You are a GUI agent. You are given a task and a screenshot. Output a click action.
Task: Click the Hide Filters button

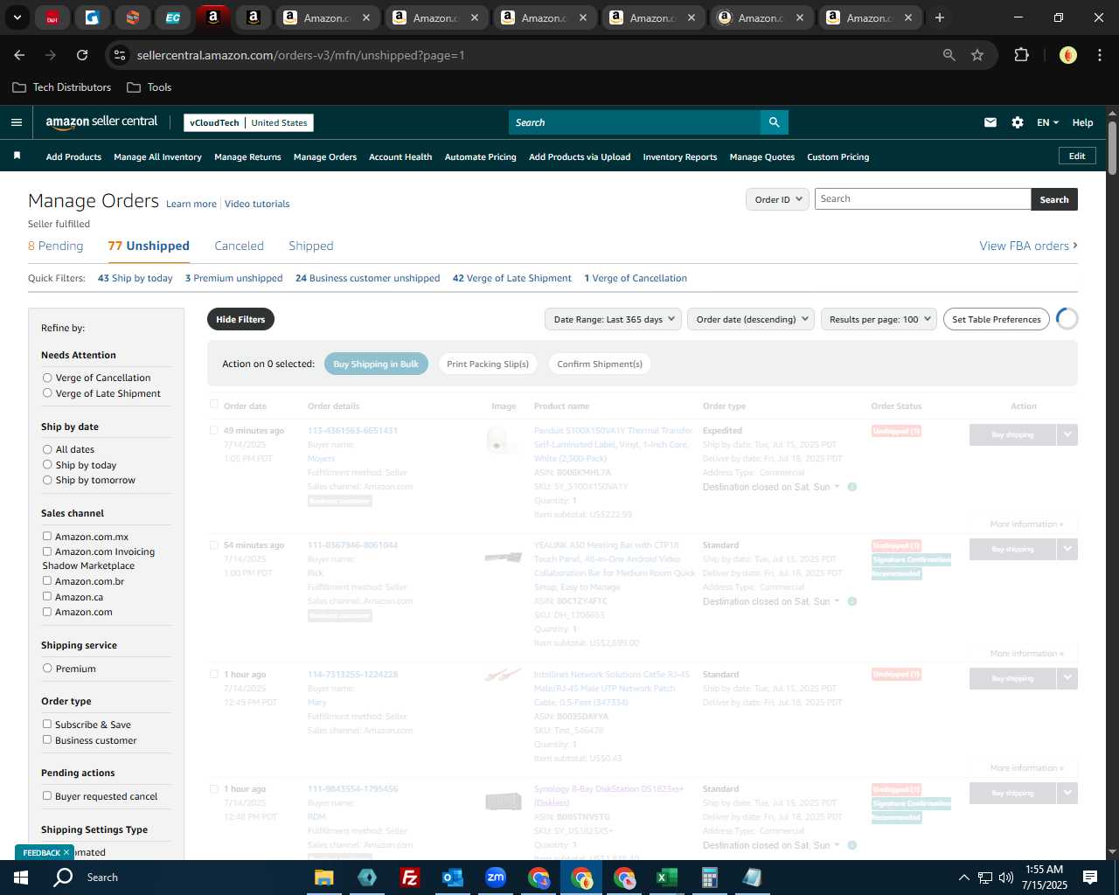coord(240,319)
